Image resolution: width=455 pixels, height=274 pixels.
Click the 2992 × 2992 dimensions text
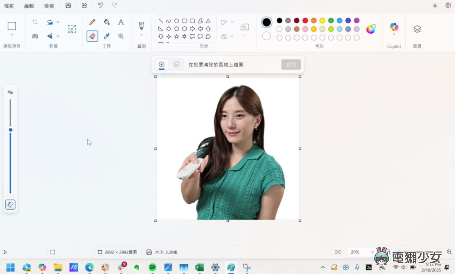coord(121,252)
